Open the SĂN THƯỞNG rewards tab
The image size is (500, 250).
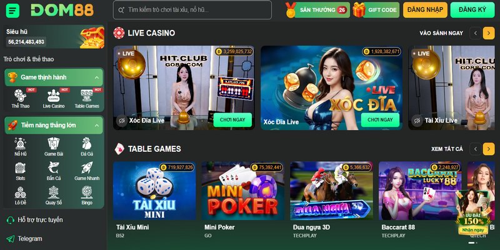(x=318, y=10)
